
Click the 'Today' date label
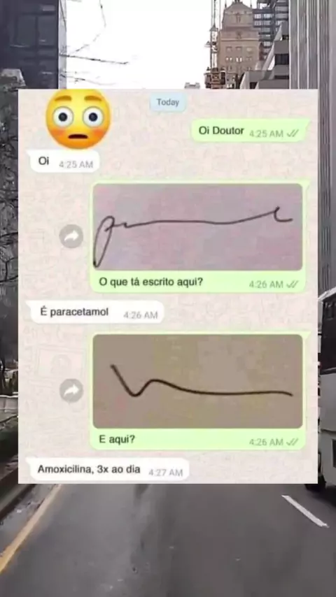pyautogui.click(x=168, y=103)
